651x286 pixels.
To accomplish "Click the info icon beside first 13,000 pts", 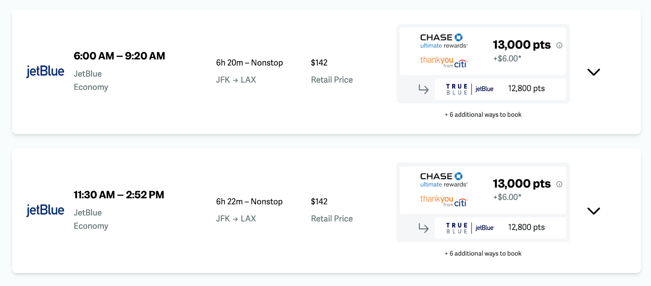I will pyautogui.click(x=559, y=45).
